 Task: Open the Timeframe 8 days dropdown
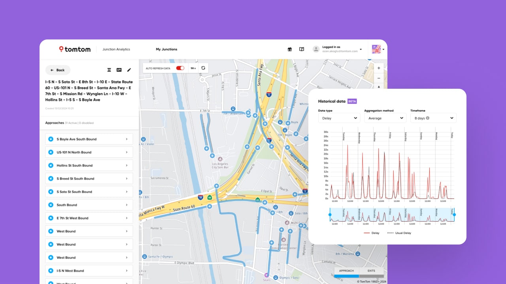coord(433,118)
